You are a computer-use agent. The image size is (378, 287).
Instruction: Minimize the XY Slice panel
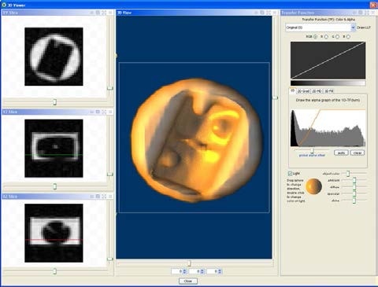(91, 13)
